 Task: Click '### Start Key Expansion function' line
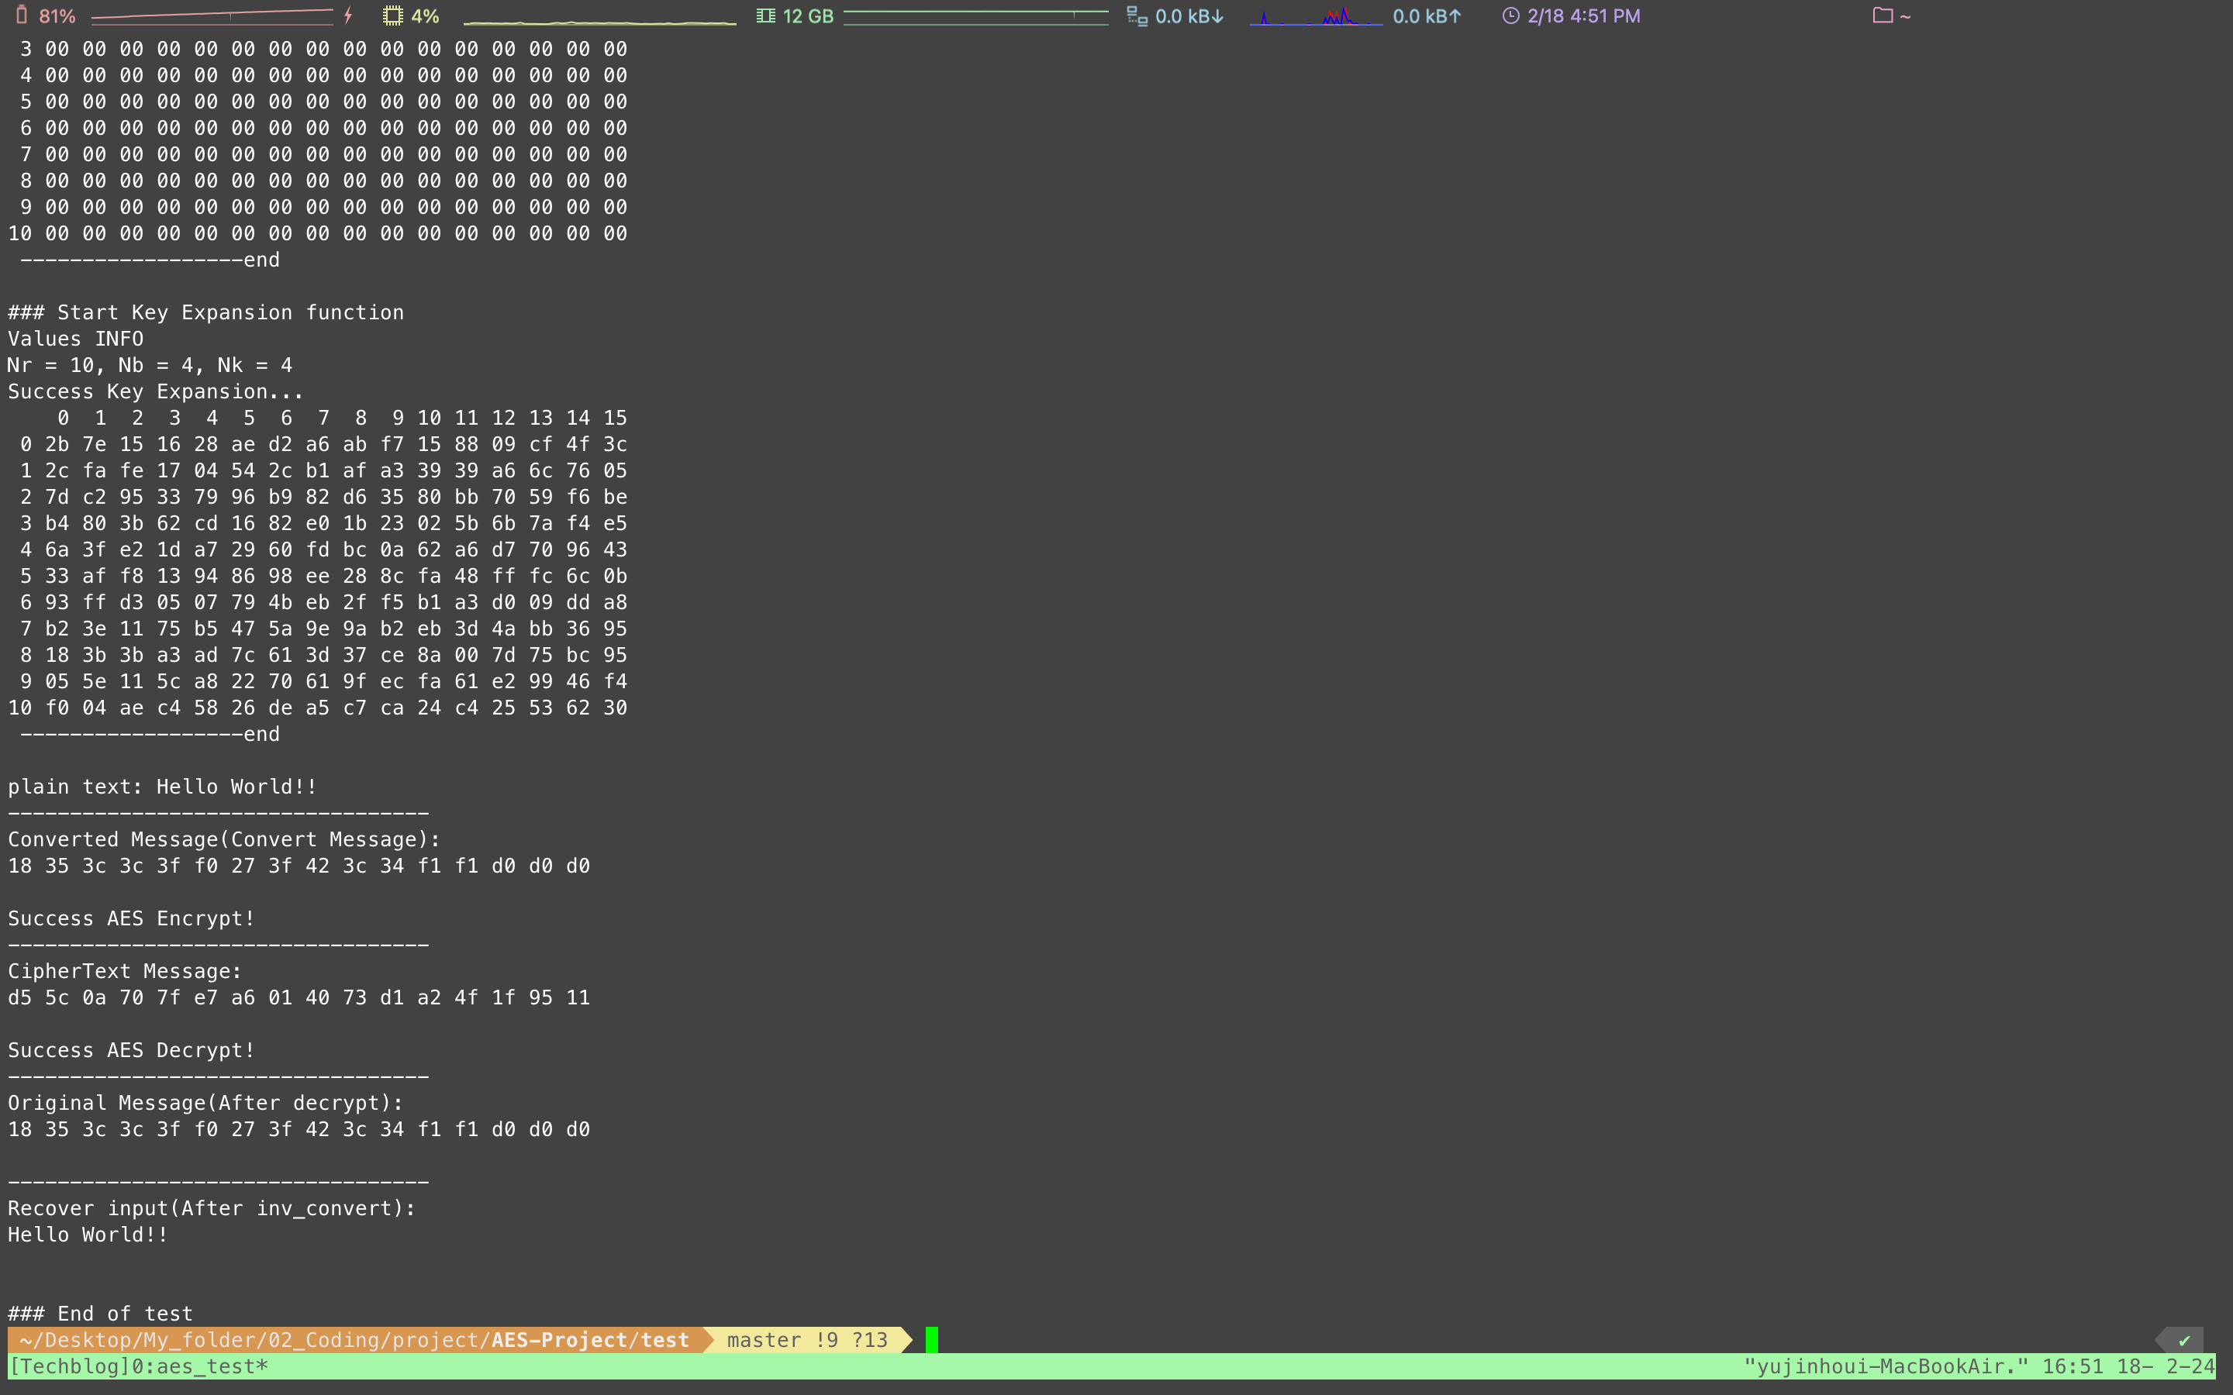[x=205, y=313]
